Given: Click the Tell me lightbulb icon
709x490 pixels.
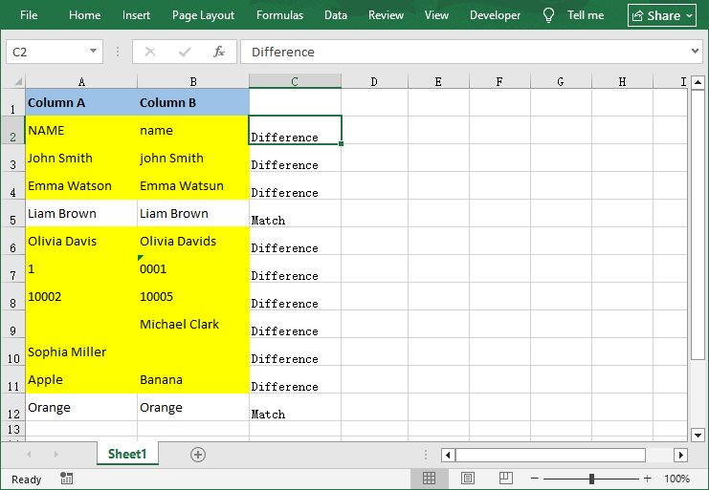Looking at the screenshot, I should (x=549, y=15).
